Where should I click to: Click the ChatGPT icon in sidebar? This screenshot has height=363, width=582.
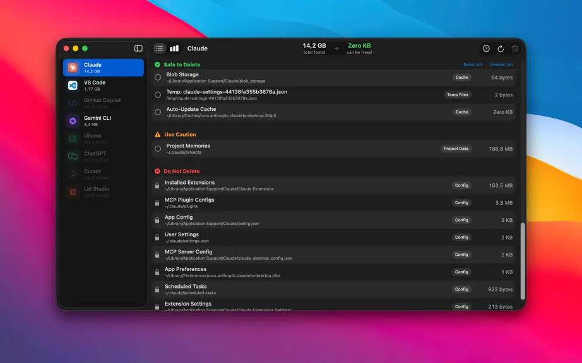pos(73,156)
